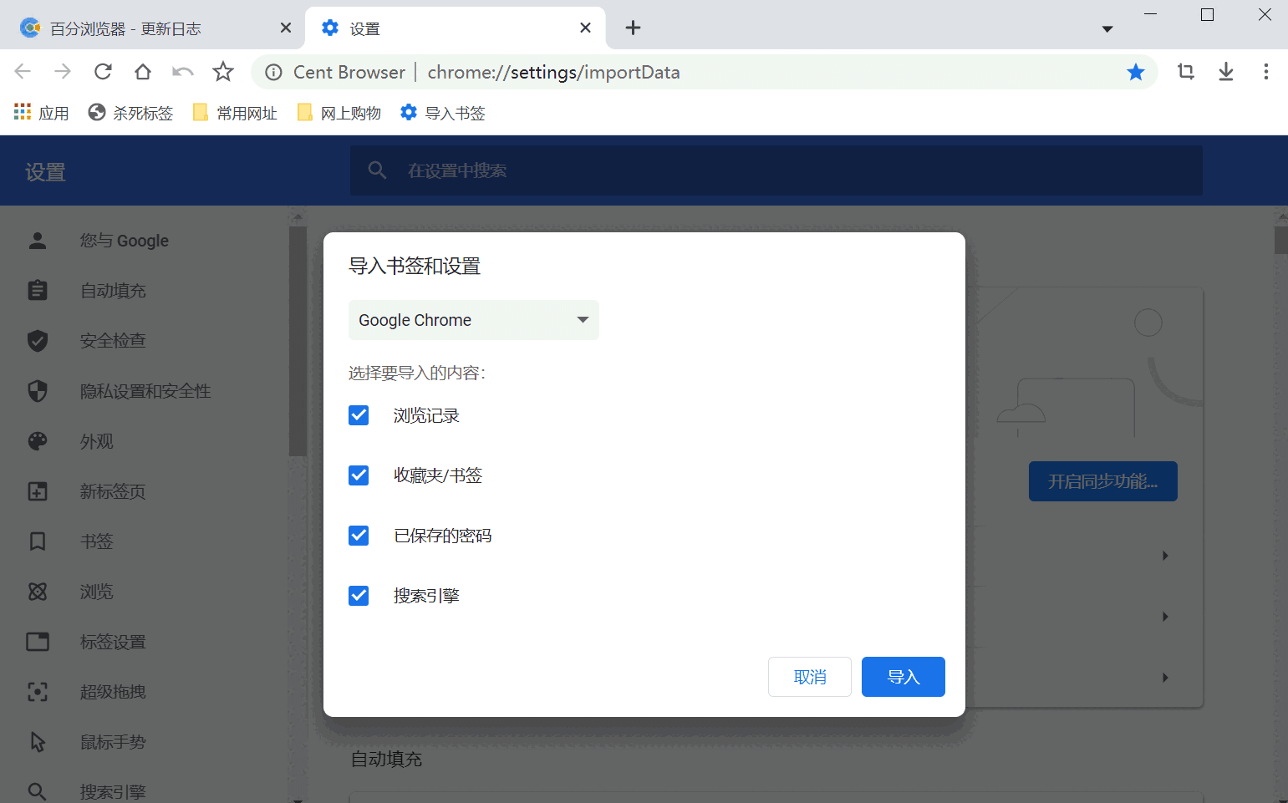Open the 网上购物 bookmark folder
The width and height of the screenshot is (1288, 803).
pos(339,113)
